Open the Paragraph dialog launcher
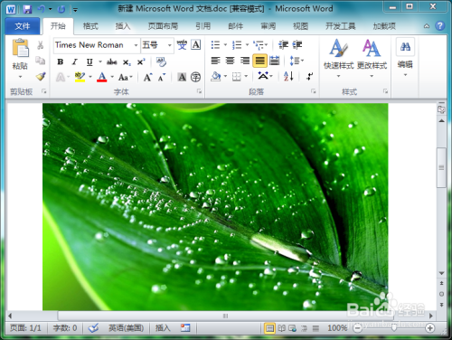Image resolution: width=452 pixels, height=340 pixels. (314, 91)
